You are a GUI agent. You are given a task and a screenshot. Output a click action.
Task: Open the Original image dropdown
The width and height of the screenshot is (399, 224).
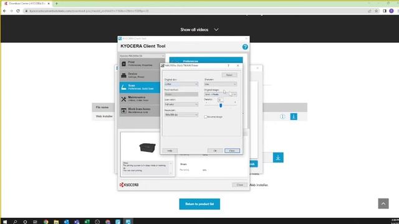pos(220,94)
